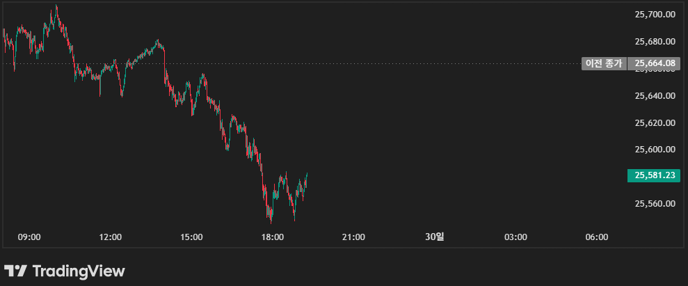Click the 03:00 time axis label

515,237
